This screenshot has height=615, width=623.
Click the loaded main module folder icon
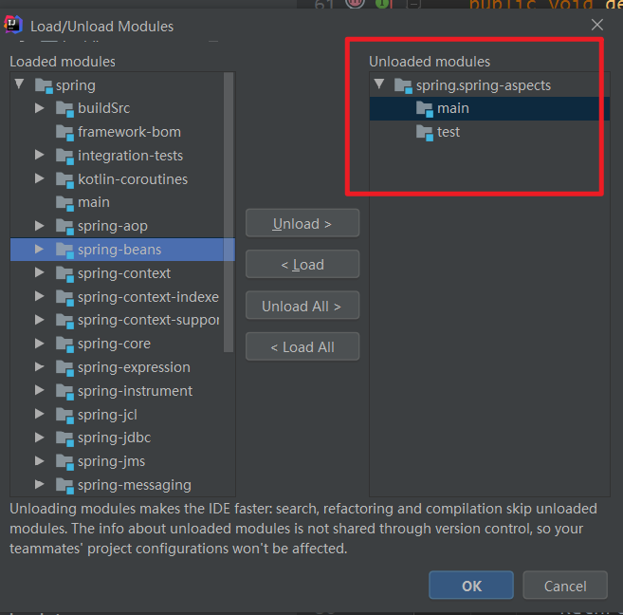click(64, 203)
